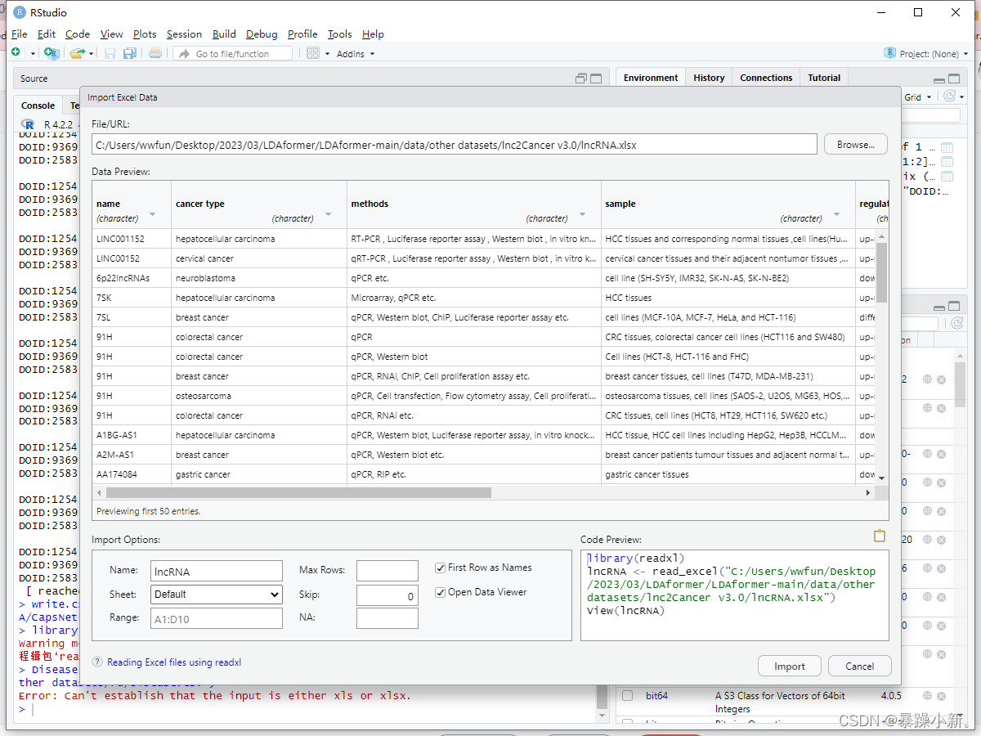Select the Console tab
The image size is (981, 736).
point(38,105)
